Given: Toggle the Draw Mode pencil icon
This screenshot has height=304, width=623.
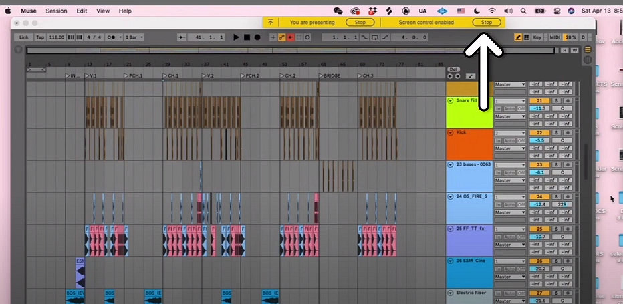Looking at the screenshot, I should pos(518,37).
